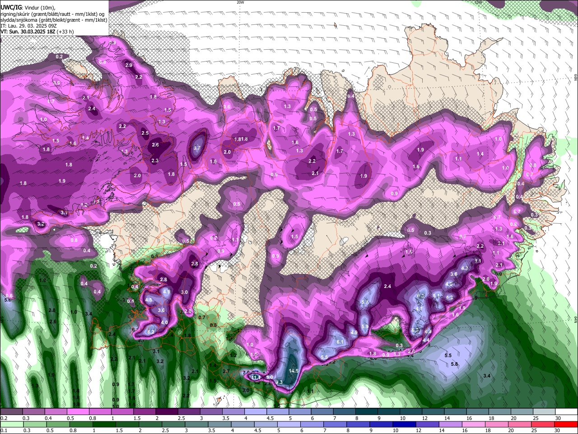Select the light violet 14 rain scale swatch
Screen dimensions: 578x434
(x=451, y=425)
